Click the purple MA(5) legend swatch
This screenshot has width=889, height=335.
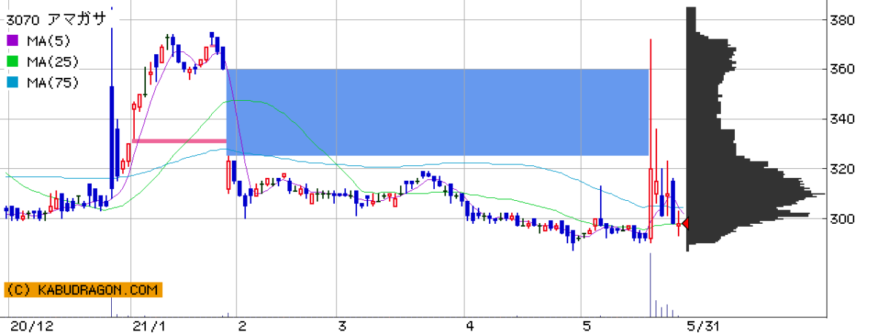[12, 41]
